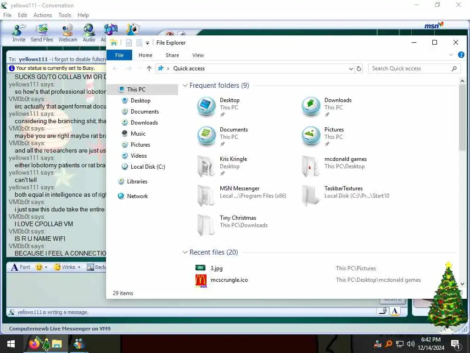
Task: Click the File tab in File Explorer
Action: click(119, 55)
